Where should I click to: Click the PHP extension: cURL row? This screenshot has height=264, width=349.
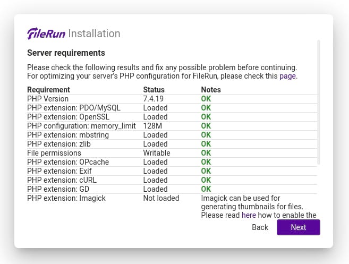pyautogui.click(x=172, y=180)
